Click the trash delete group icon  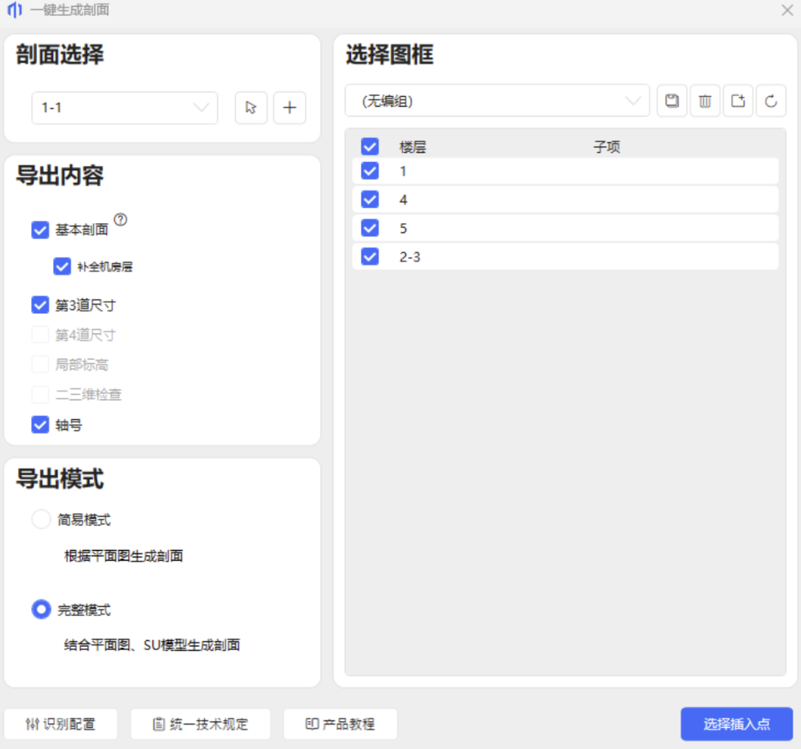[705, 101]
